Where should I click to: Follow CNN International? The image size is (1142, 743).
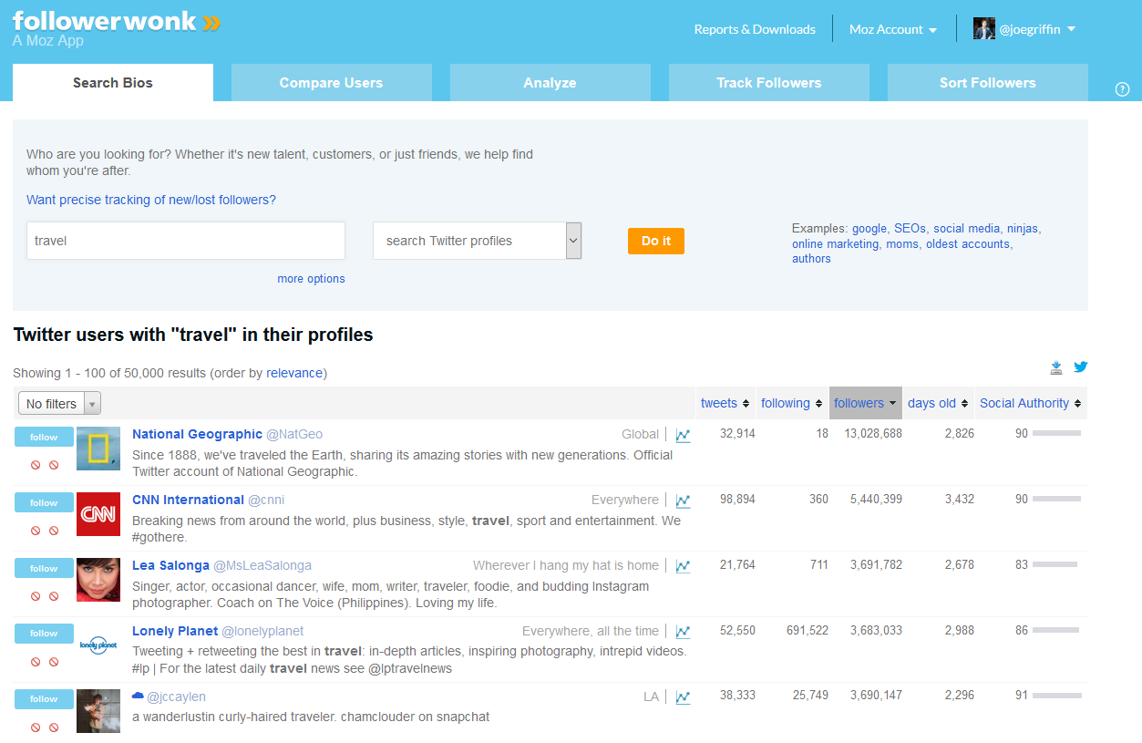tap(44, 503)
